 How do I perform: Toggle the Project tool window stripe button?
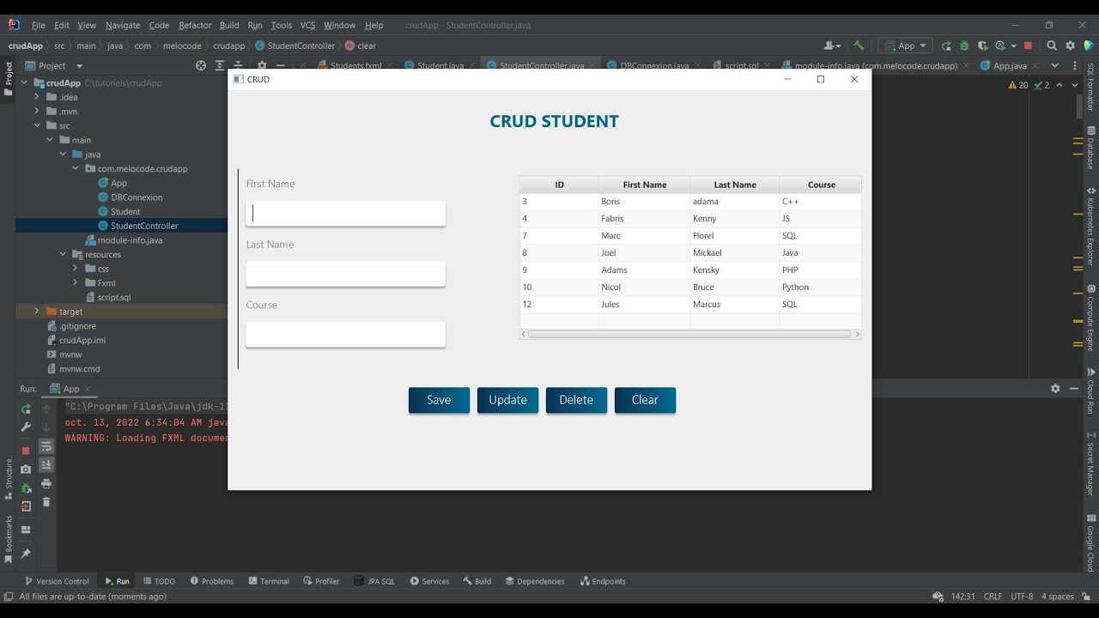click(8, 79)
